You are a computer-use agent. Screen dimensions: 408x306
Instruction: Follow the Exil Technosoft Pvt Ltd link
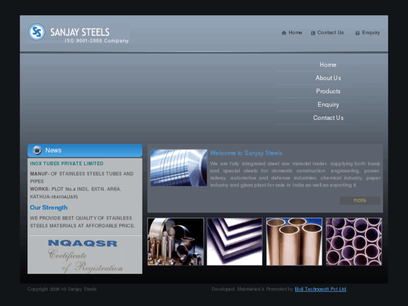320,289
